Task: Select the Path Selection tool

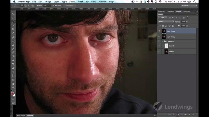Action: point(13,76)
